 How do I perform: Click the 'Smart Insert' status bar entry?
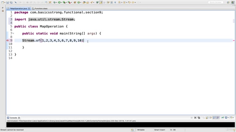click(x=160, y=130)
